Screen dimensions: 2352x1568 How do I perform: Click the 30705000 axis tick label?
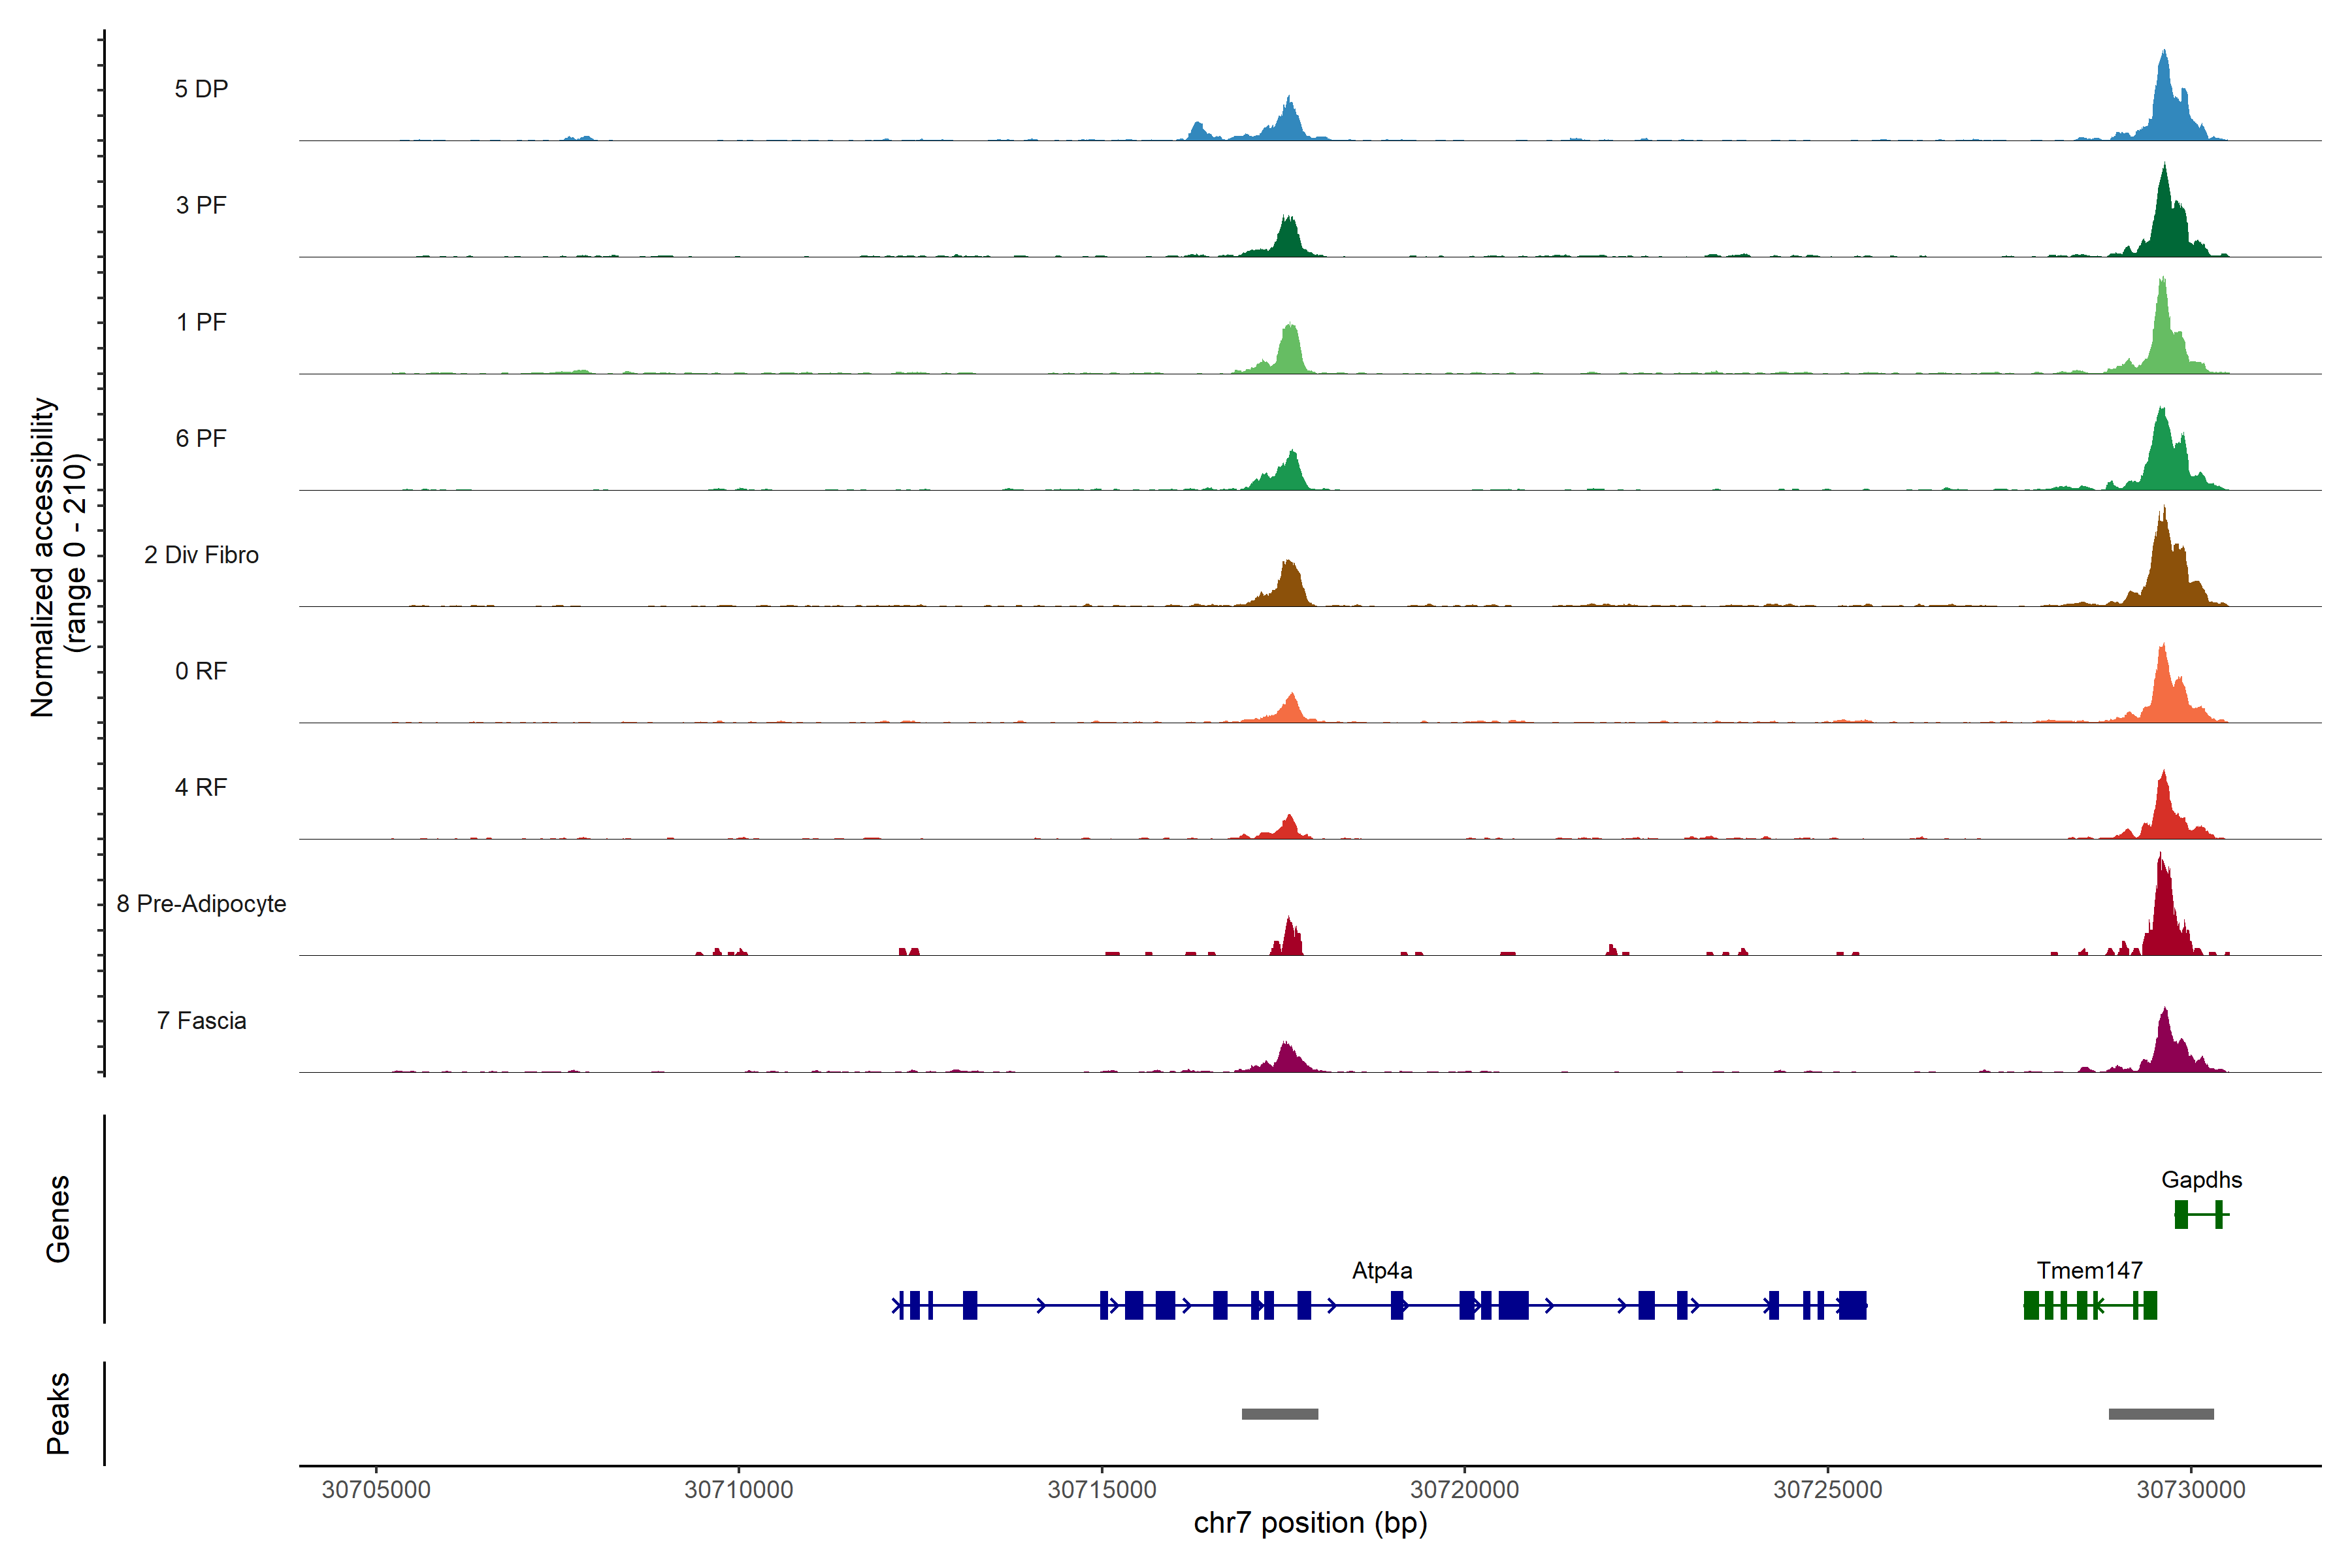[x=375, y=1490]
